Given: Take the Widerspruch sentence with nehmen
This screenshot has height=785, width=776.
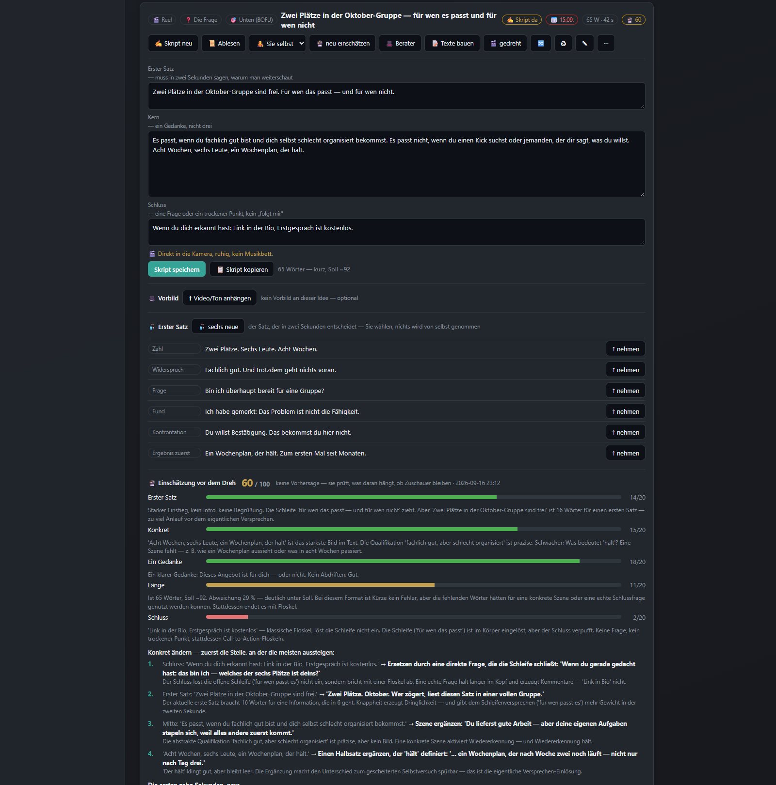Looking at the screenshot, I should pyautogui.click(x=625, y=370).
